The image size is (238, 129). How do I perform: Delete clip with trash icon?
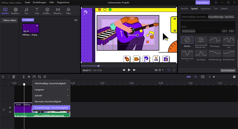coord(14,77)
